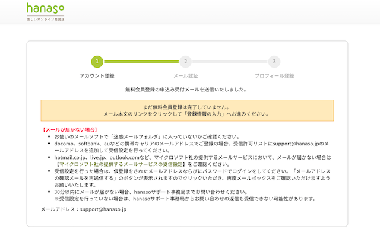Click the bullet mentioning docomo、softbank、au
This screenshot has width=380, height=239.
pyautogui.click(x=192, y=147)
